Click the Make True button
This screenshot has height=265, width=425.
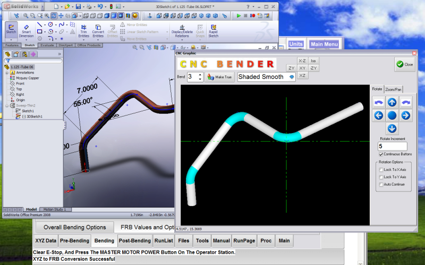(219, 77)
